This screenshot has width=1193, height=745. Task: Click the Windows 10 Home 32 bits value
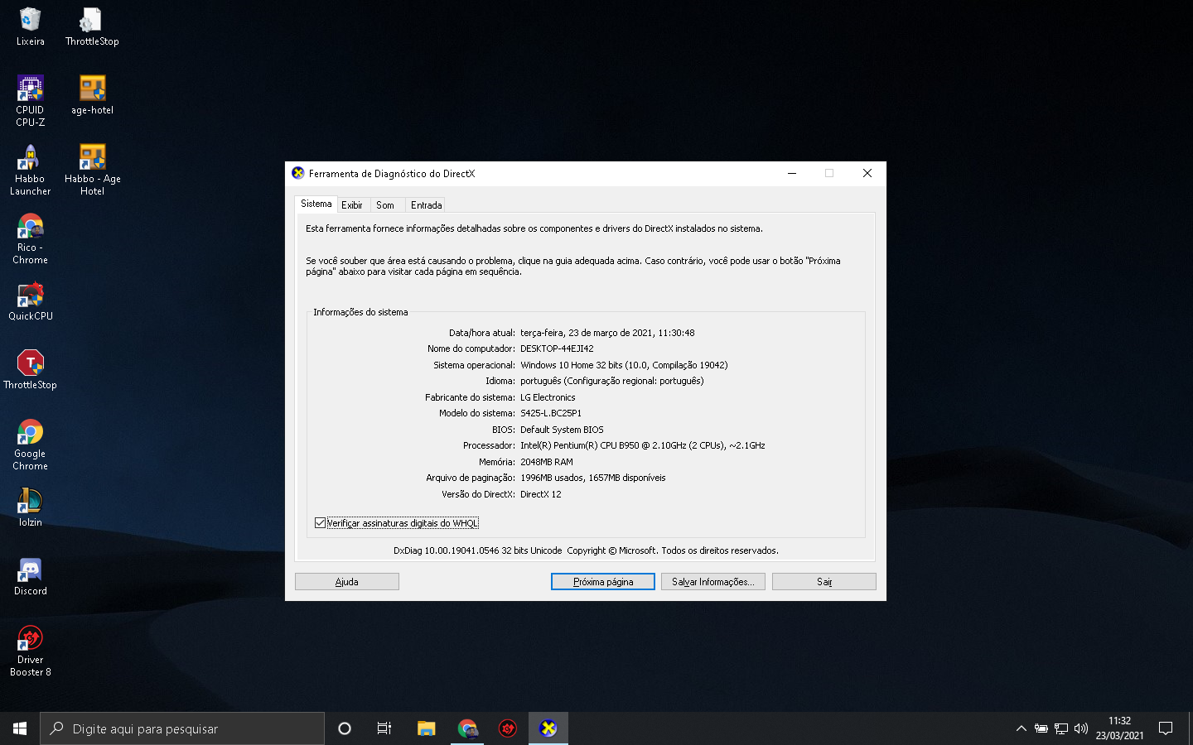624,365
